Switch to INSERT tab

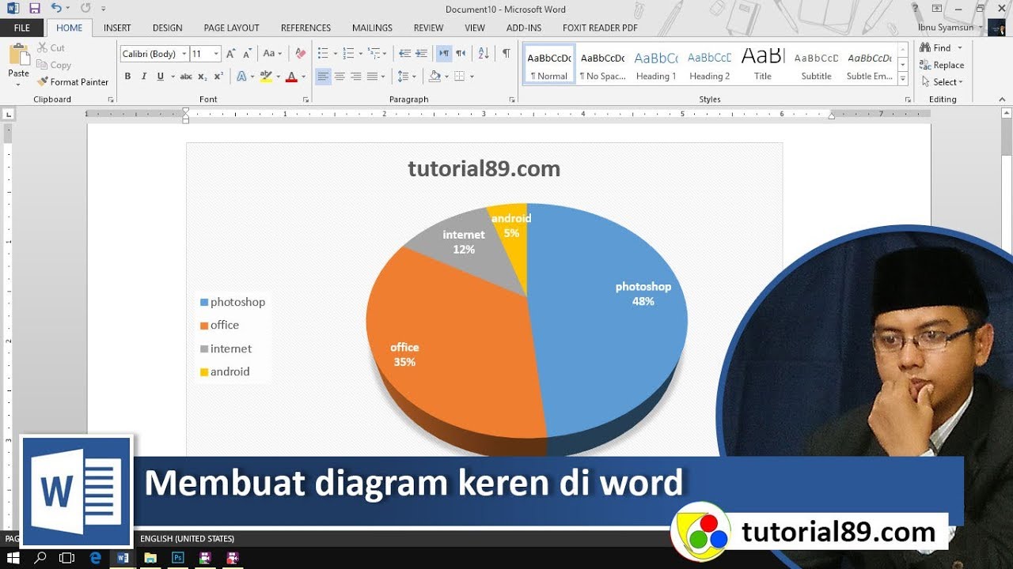117,28
